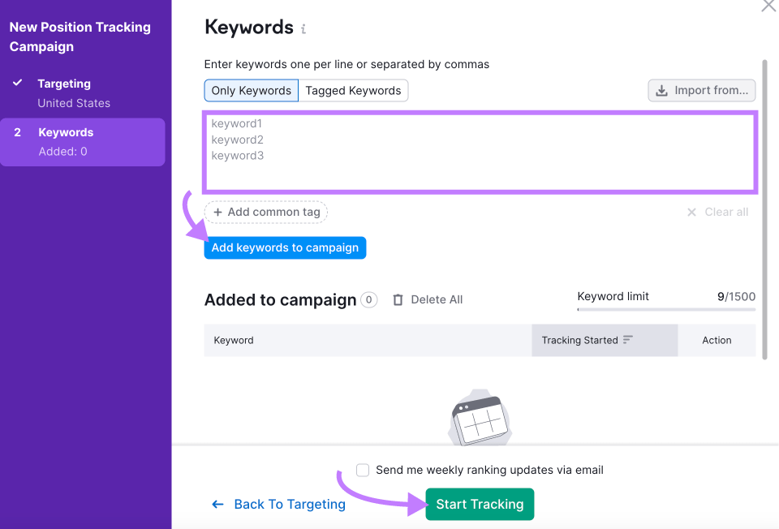Click the plus icon to add common tag
The width and height of the screenshot is (779, 529).
pos(220,212)
